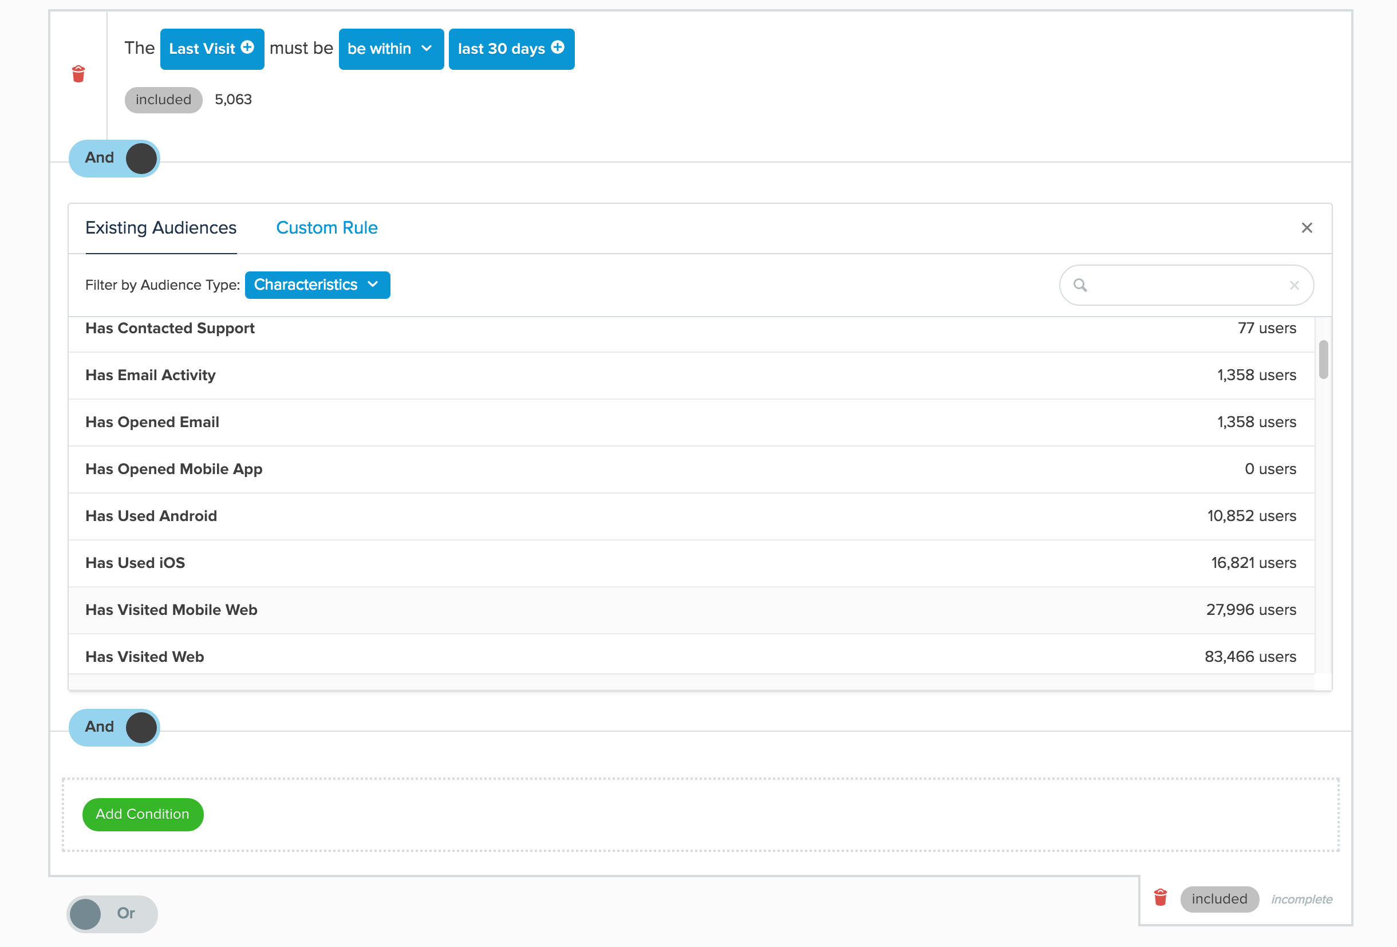This screenshot has height=947, width=1397.
Task: Click the included badge next to incomplete
Action: (1220, 899)
